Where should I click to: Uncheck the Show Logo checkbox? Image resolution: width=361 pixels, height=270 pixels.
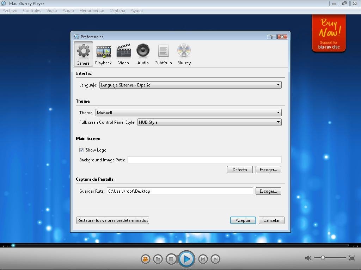pyautogui.click(x=82, y=150)
